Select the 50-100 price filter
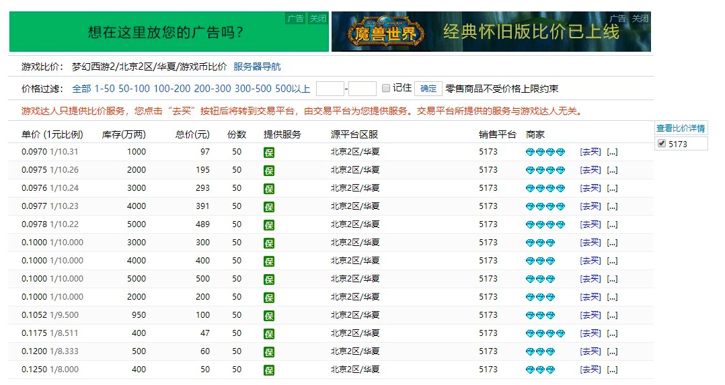725x385 pixels. coord(134,89)
